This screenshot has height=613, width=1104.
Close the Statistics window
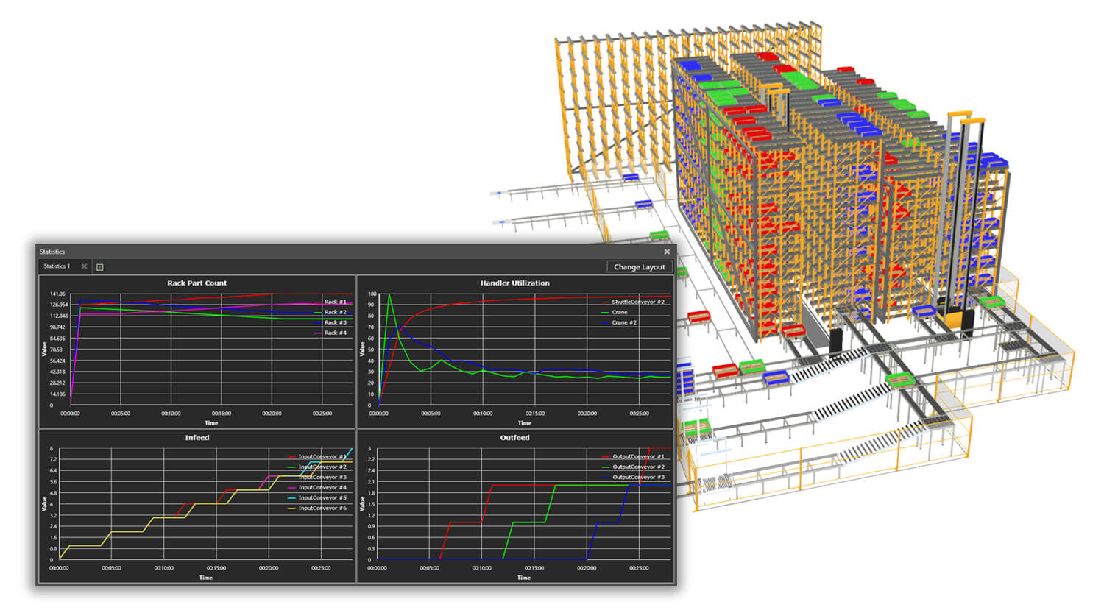click(667, 252)
